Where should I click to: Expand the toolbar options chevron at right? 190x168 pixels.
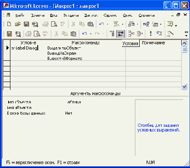click(x=187, y=34)
